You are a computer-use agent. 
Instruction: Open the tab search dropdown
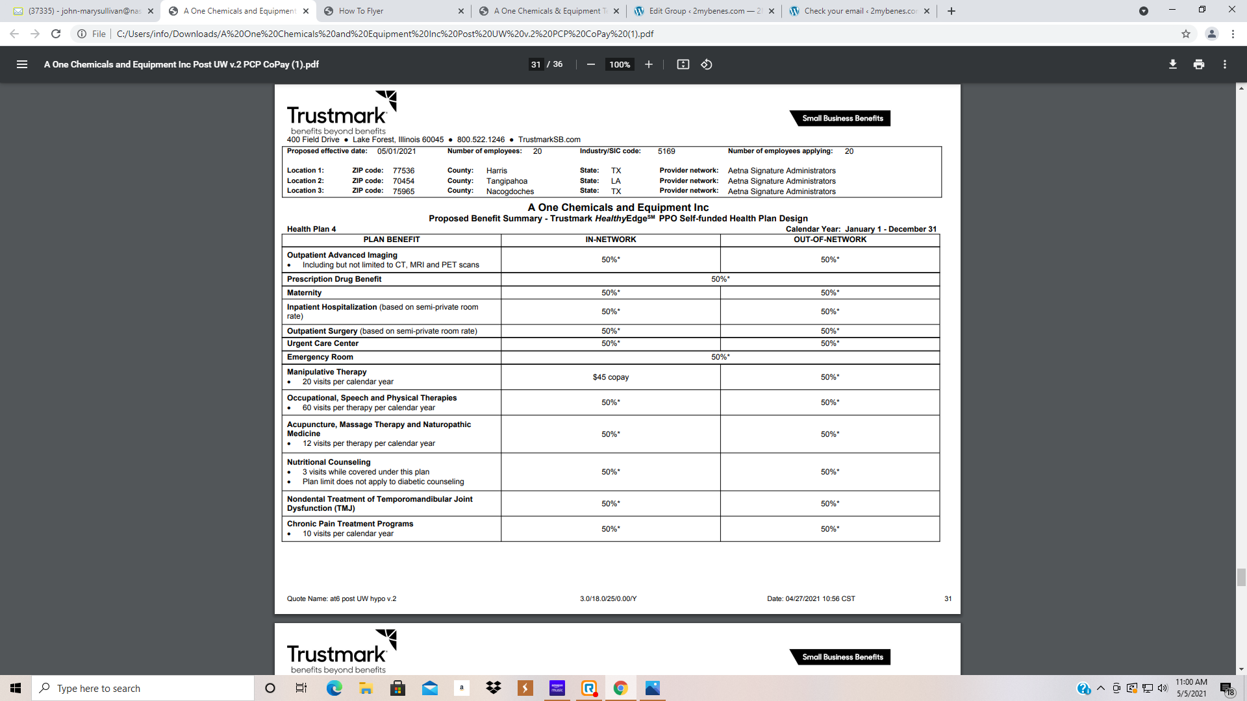(1144, 11)
